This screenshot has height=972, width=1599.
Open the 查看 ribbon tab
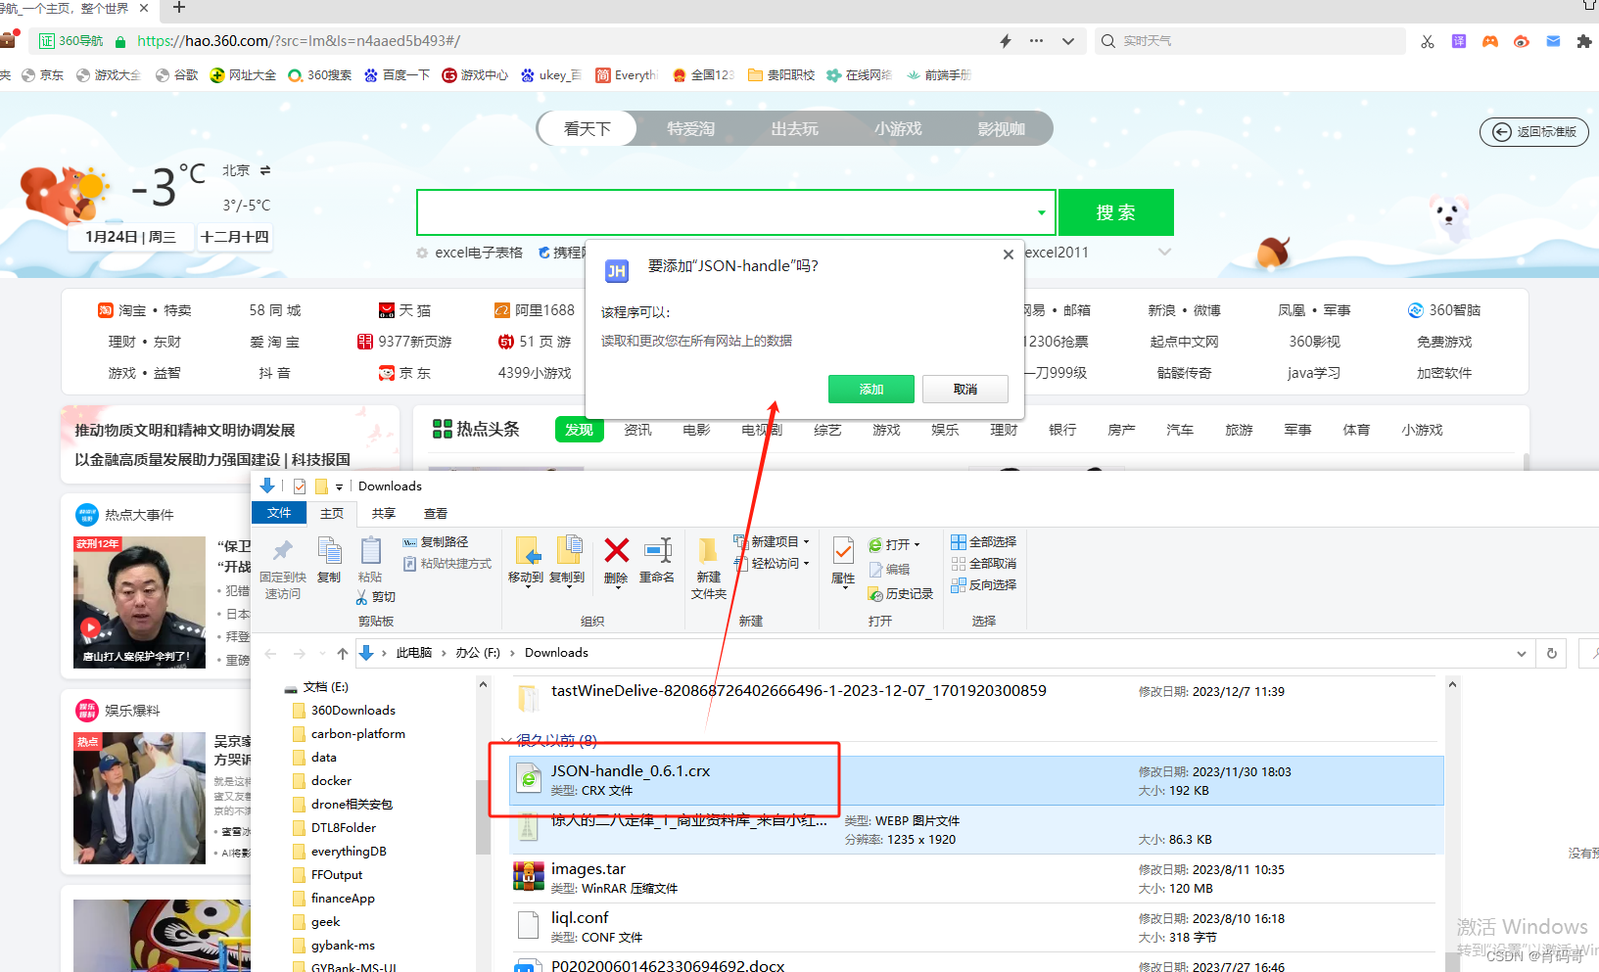(x=436, y=513)
